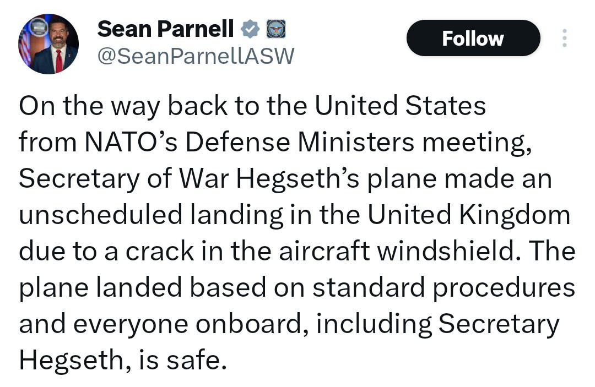Open the three-dot more options menu
595x387 pixels.
tap(564, 38)
